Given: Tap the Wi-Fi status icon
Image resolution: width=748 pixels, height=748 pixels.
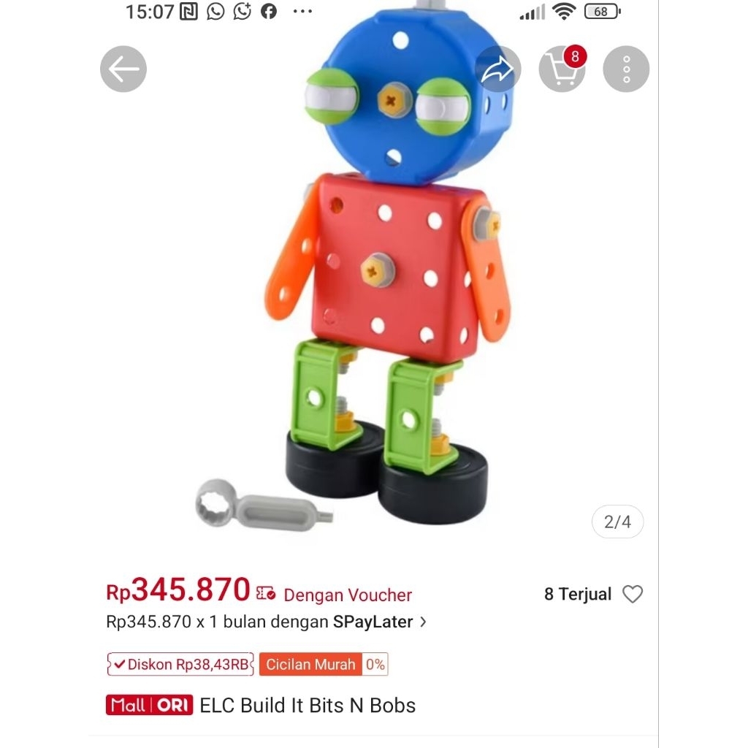Looking at the screenshot, I should pos(564,12).
